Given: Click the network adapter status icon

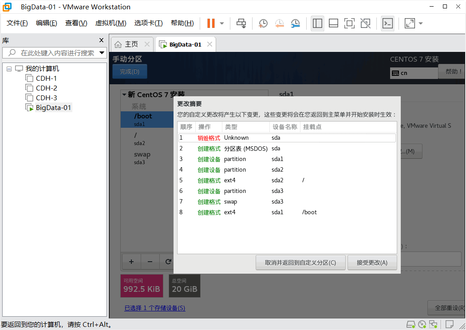Looking at the screenshot, I should tap(434, 325).
